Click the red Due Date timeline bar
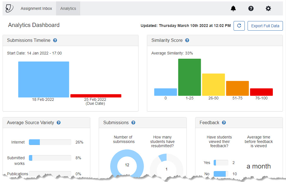Screen dimensions: 286x182 point(96,96)
